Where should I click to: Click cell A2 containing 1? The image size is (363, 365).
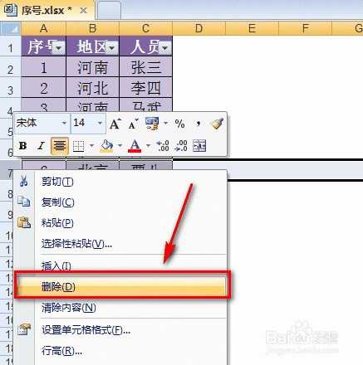[44, 67]
